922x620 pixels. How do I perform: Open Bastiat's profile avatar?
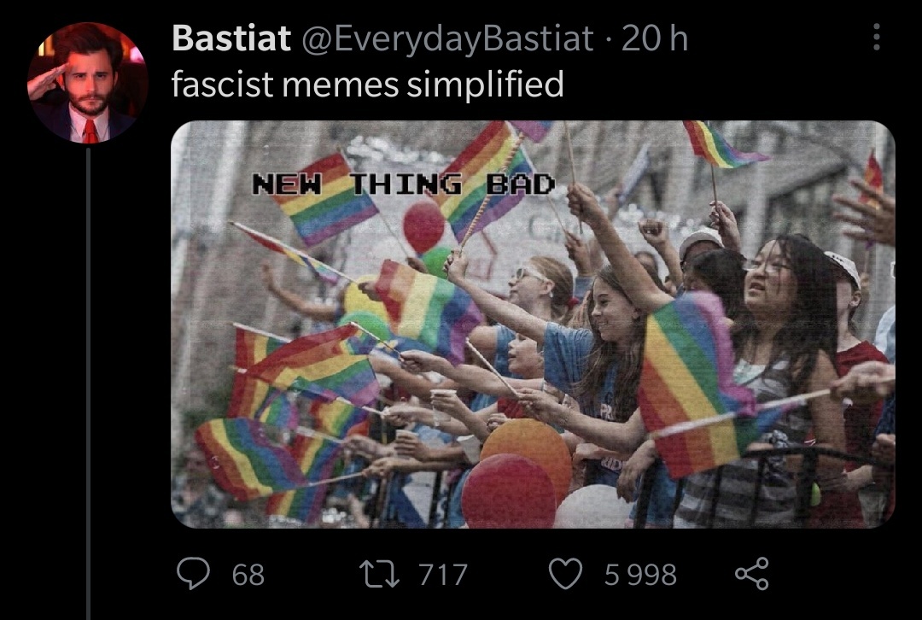pos(88,83)
